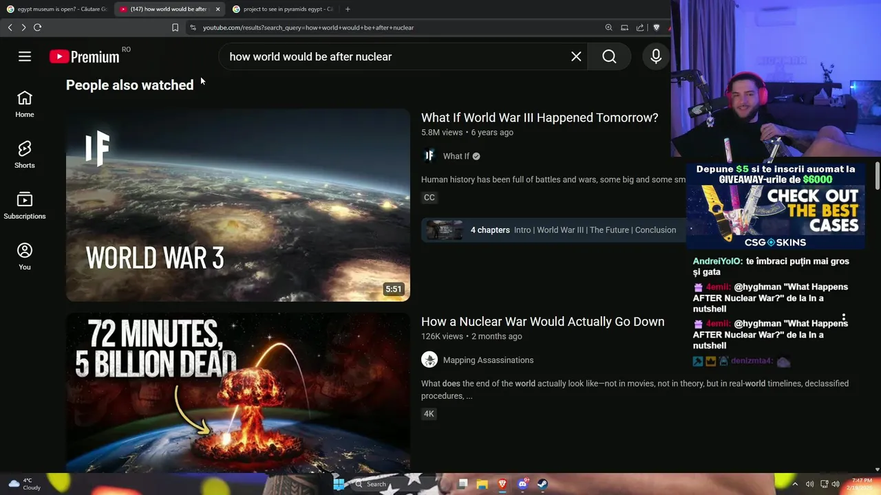Click 126K views text
Image resolution: width=881 pixels, height=495 pixels.
tap(442, 336)
